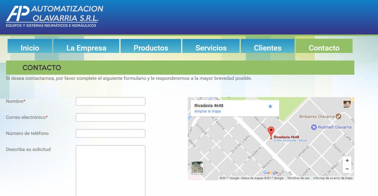The width and height of the screenshot is (378, 196).
Task: Click the 'Describa su solicitud' text area
Action: tap(111, 171)
